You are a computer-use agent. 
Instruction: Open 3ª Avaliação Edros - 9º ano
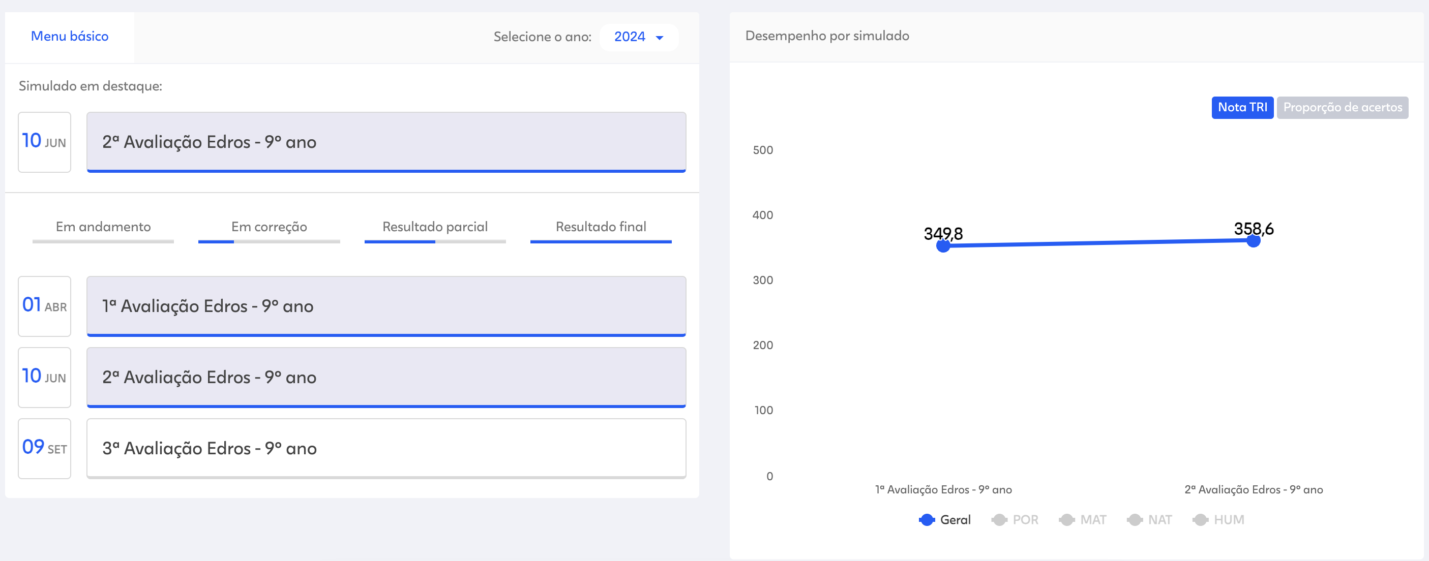pos(386,449)
